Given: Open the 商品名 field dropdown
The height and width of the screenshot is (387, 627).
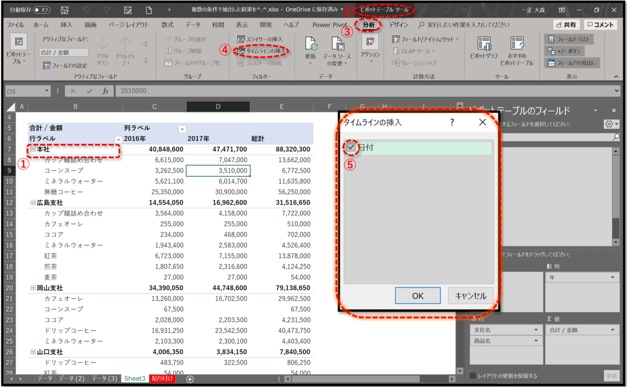Looking at the screenshot, I should click(x=536, y=341).
